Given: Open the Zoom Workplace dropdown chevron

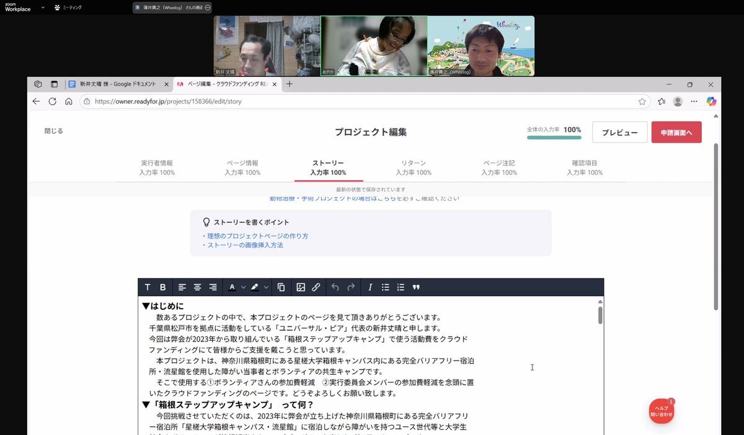Looking at the screenshot, I should coord(43,7).
